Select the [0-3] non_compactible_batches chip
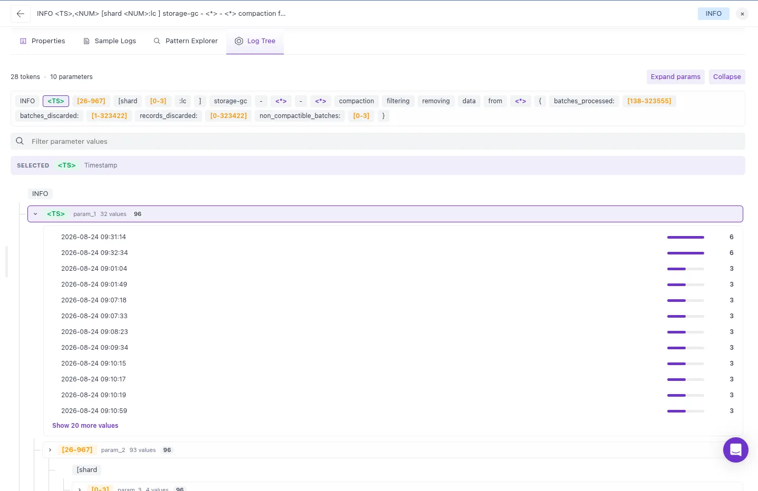Viewport: 758px width, 491px height. tap(361, 116)
